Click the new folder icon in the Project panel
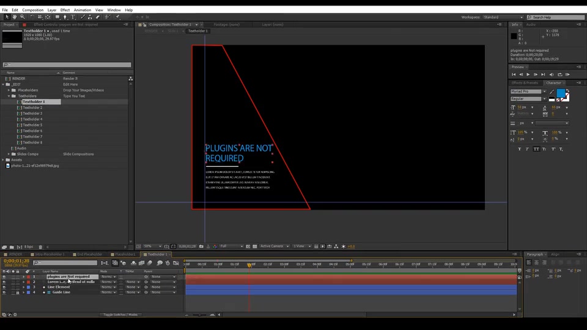The width and height of the screenshot is (587, 330). 12,247
